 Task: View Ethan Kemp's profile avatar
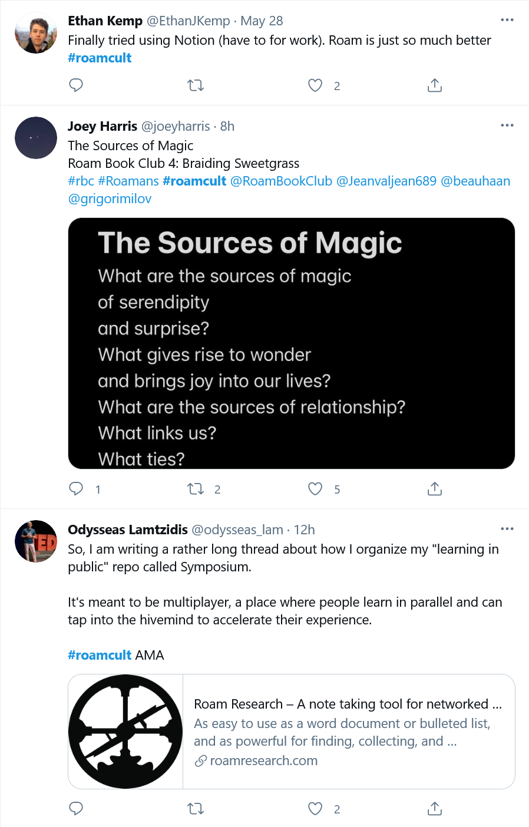36,33
